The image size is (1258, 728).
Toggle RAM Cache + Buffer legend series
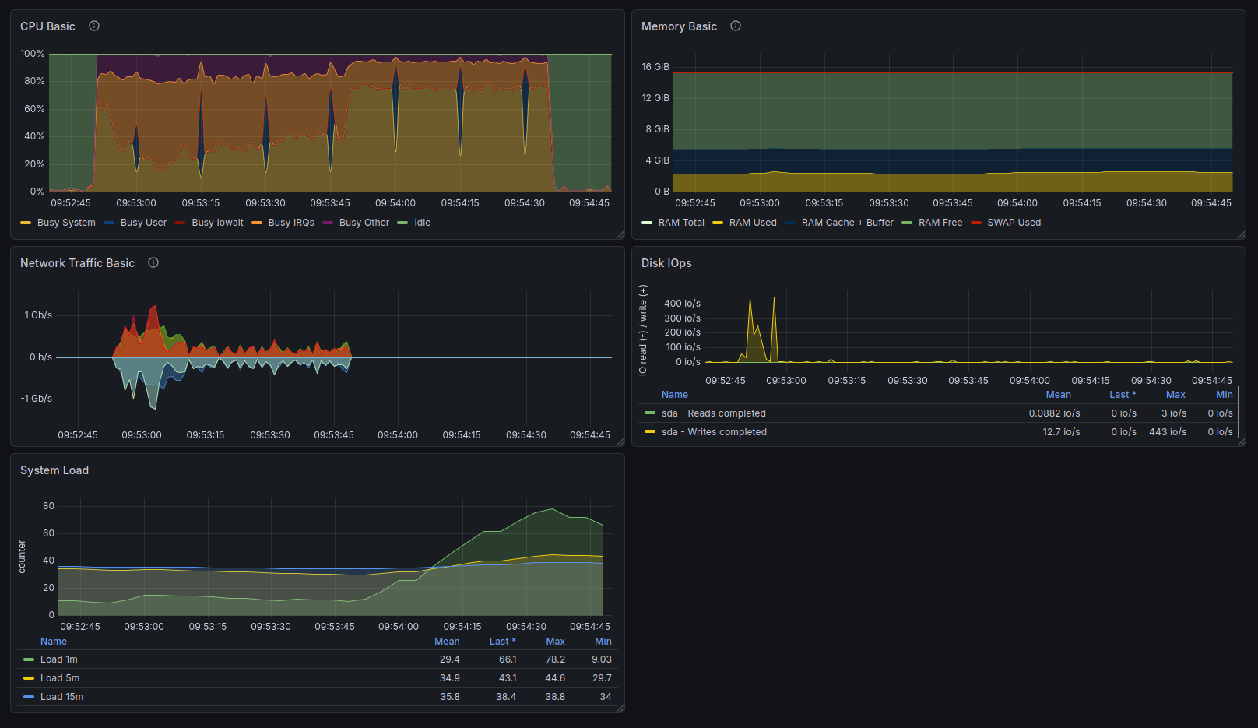click(847, 223)
